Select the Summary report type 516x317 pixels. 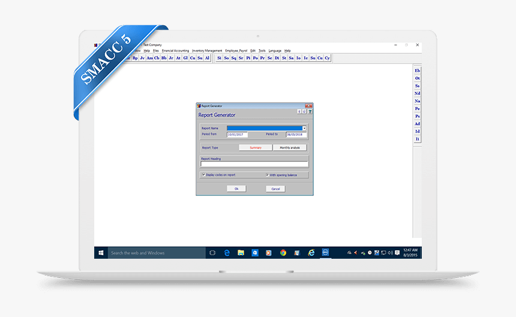256,148
